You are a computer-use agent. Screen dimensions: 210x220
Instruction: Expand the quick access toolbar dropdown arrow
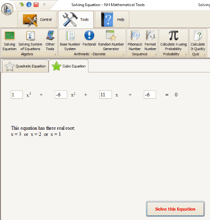(44, 5)
